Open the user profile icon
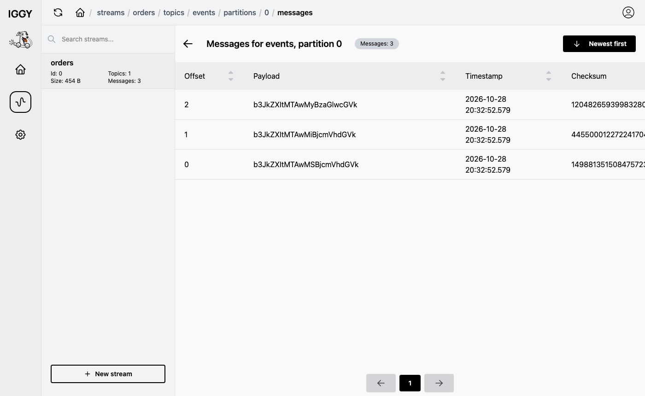Viewport: 645px width, 396px height. pos(628,12)
